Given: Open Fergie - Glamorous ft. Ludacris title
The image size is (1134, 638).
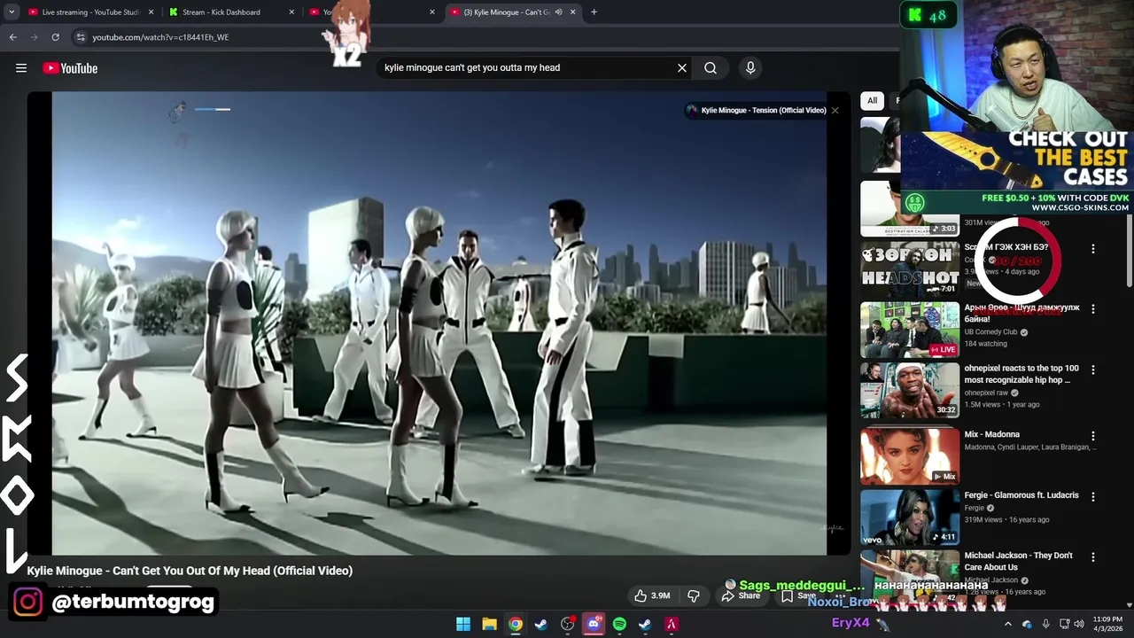Looking at the screenshot, I should (1021, 495).
